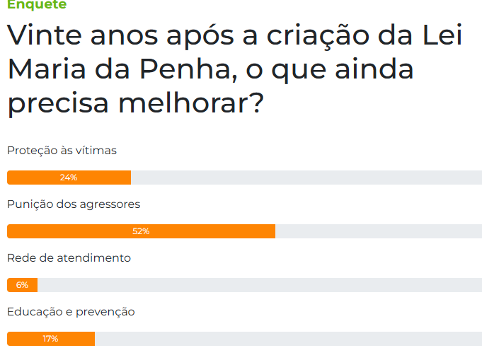Select the Educação e prevenção option label

(71, 312)
